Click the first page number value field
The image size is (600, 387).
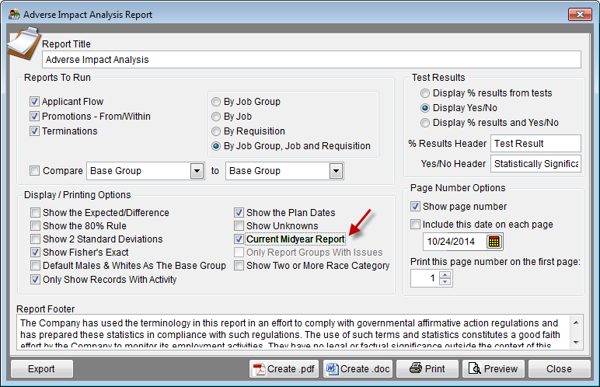click(425, 278)
